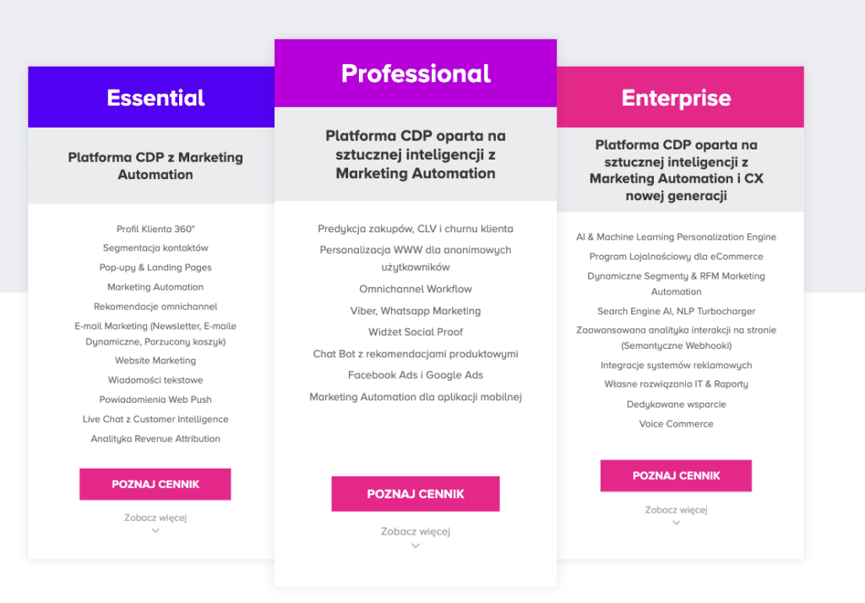Expand Zobacz więcej in the Enterprise plan
The height and width of the screenshot is (603, 865).
[x=677, y=510]
